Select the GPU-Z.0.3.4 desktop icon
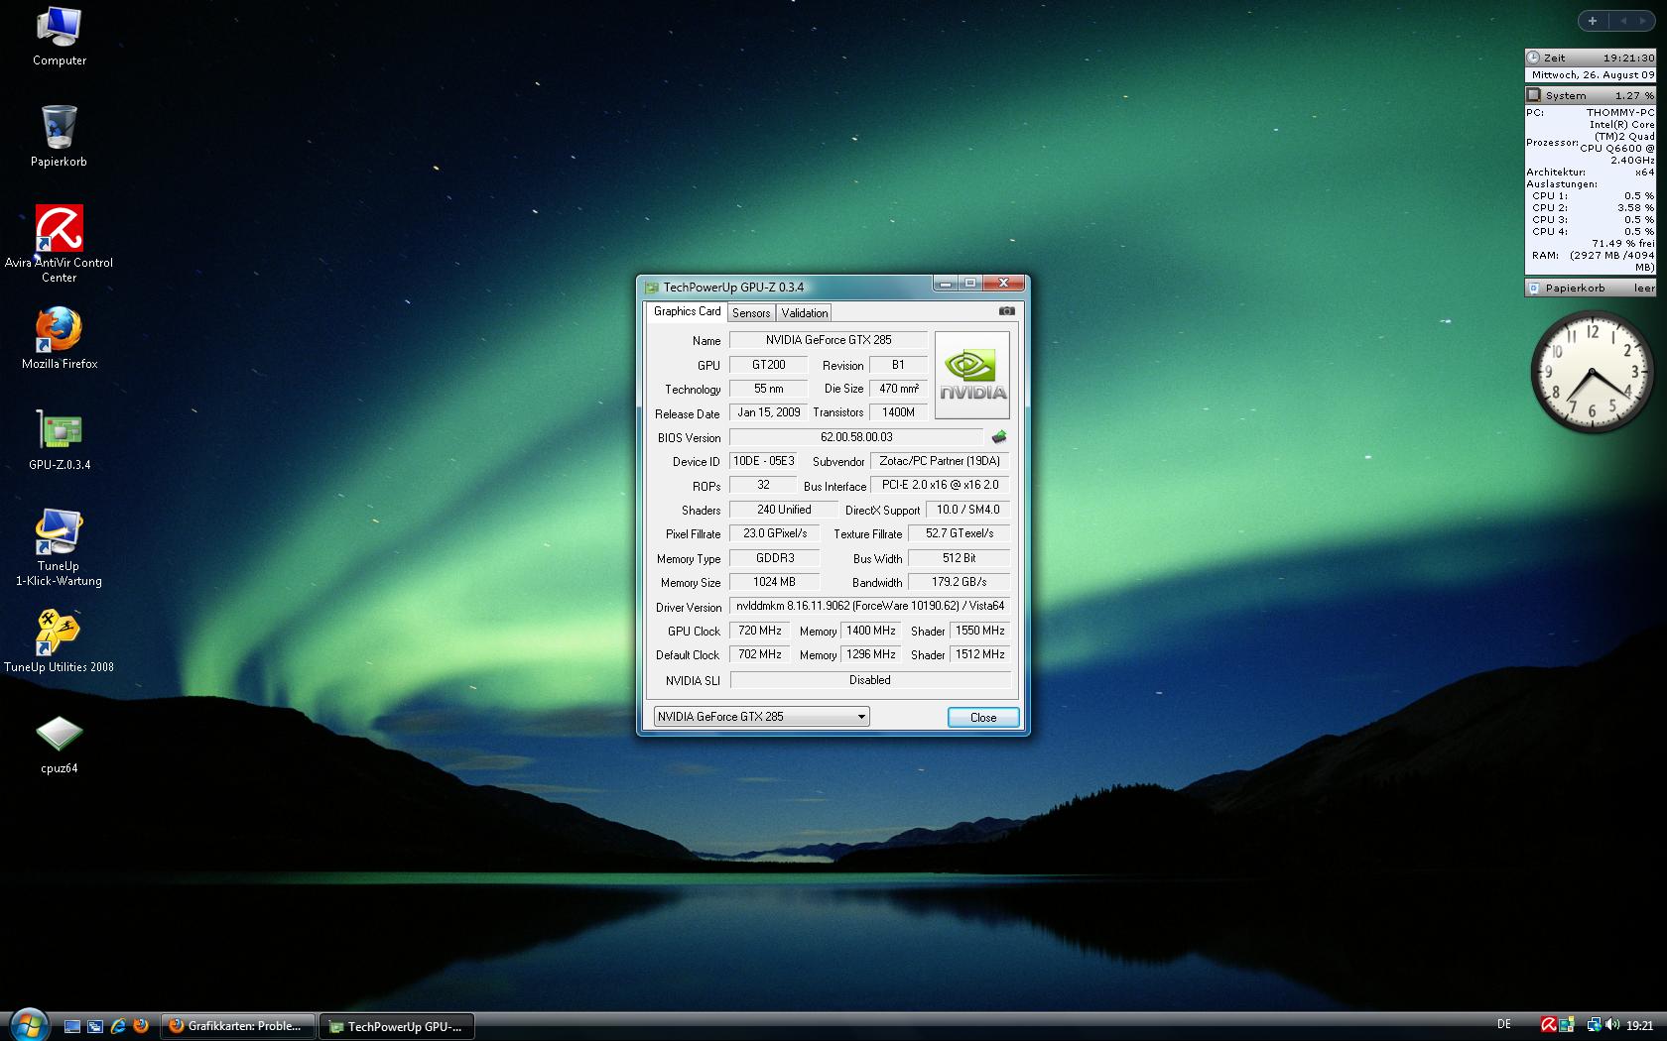This screenshot has height=1041, width=1667. click(x=59, y=439)
